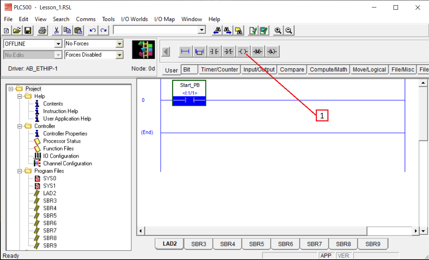Viewport: 429px width, 260px height.
Task: Open the No Forces dropdown
Action: 120,44
